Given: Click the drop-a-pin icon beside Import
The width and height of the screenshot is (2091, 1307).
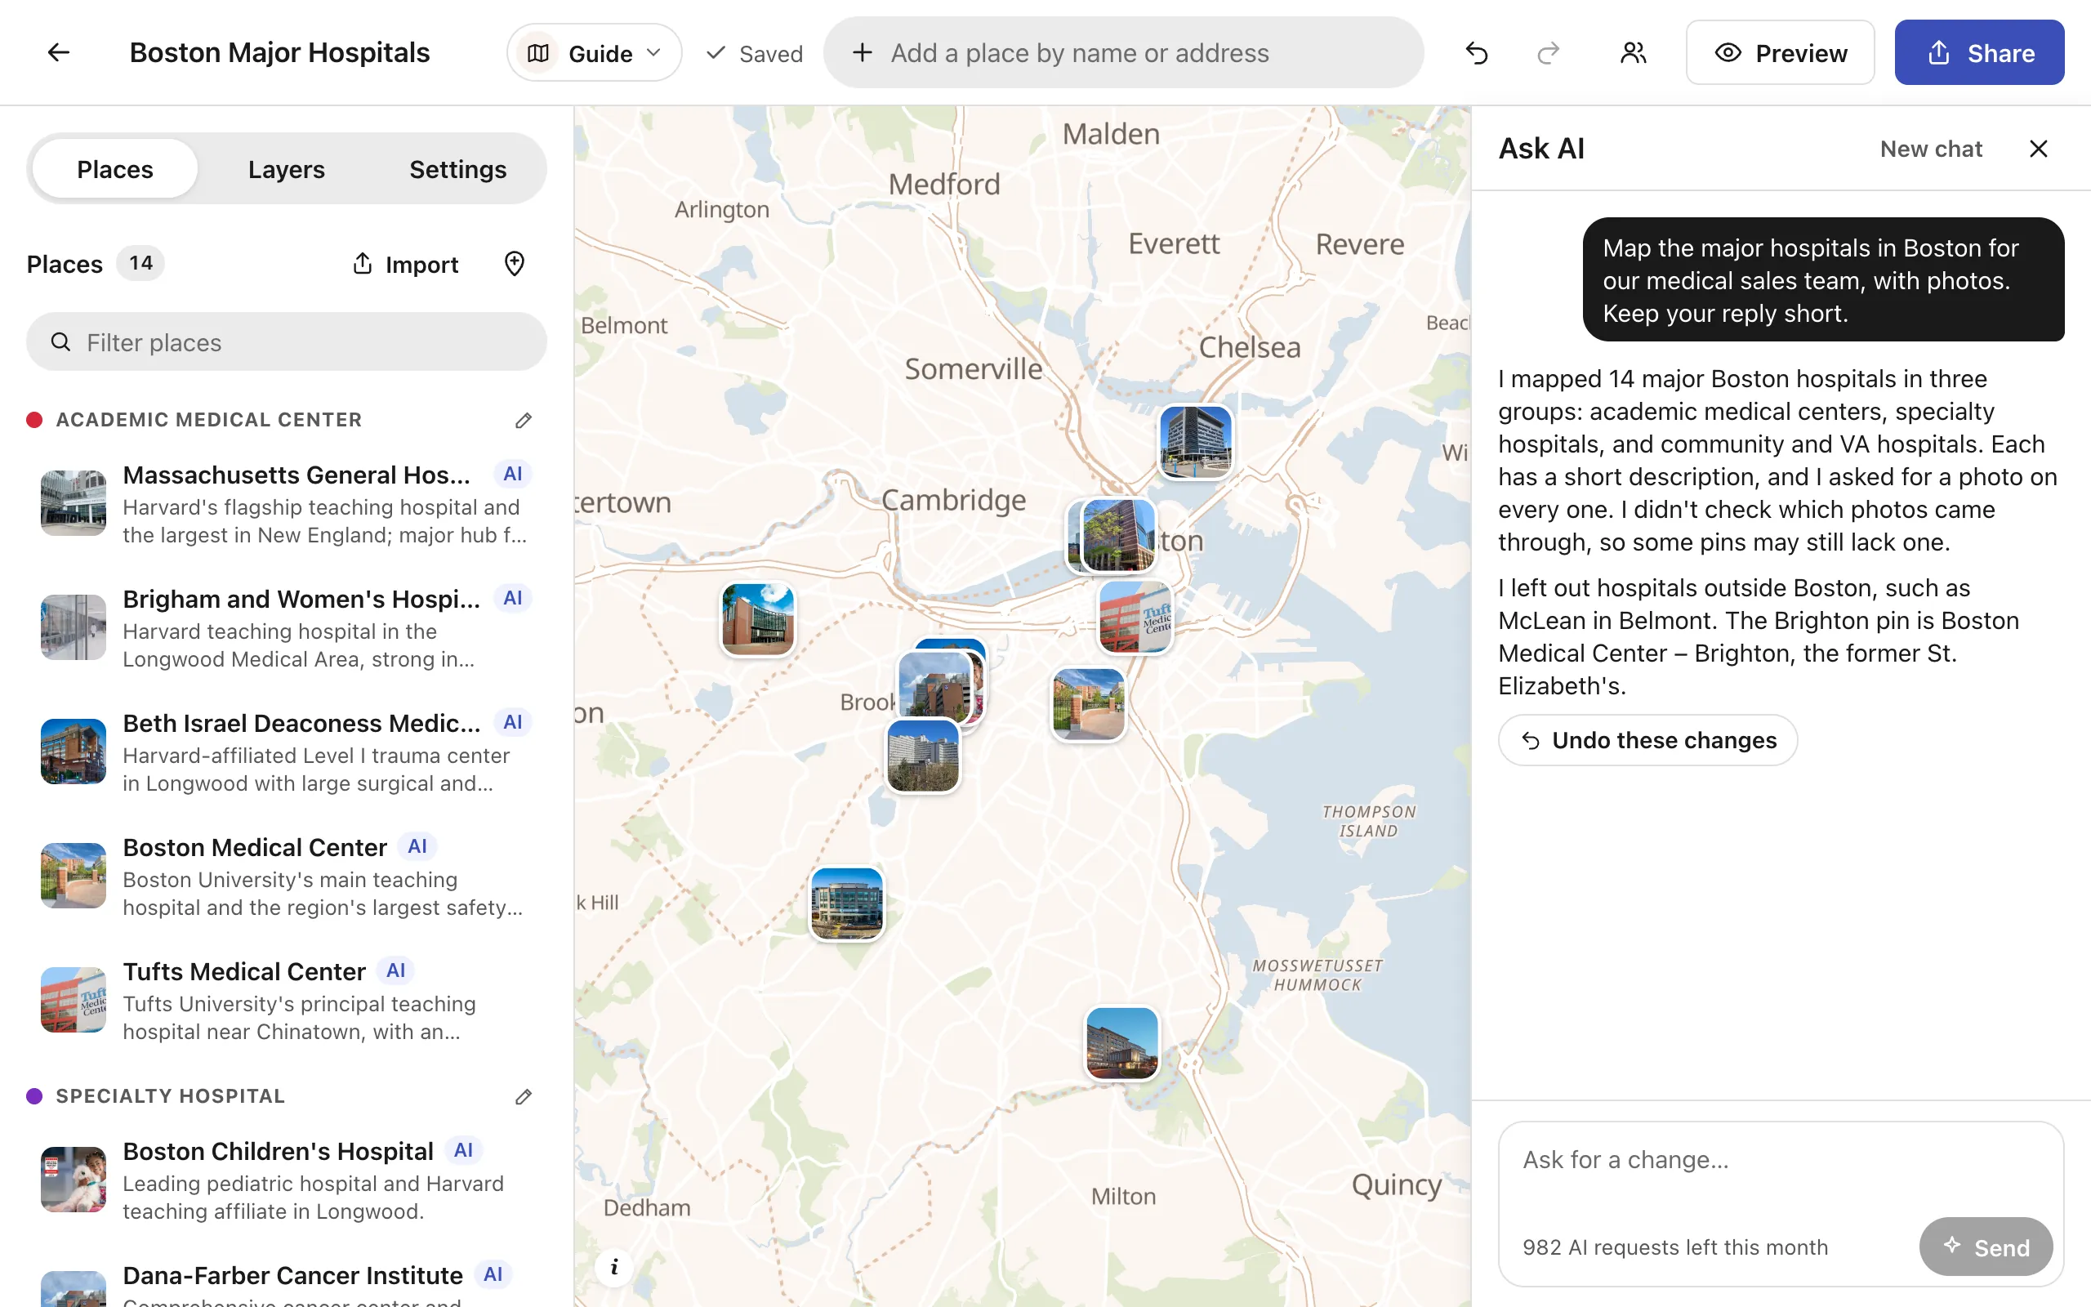Looking at the screenshot, I should click(x=514, y=264).
